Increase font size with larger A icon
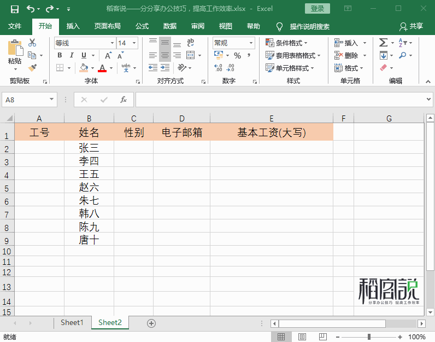Screen dimensions: 435x342 (108, 55)
